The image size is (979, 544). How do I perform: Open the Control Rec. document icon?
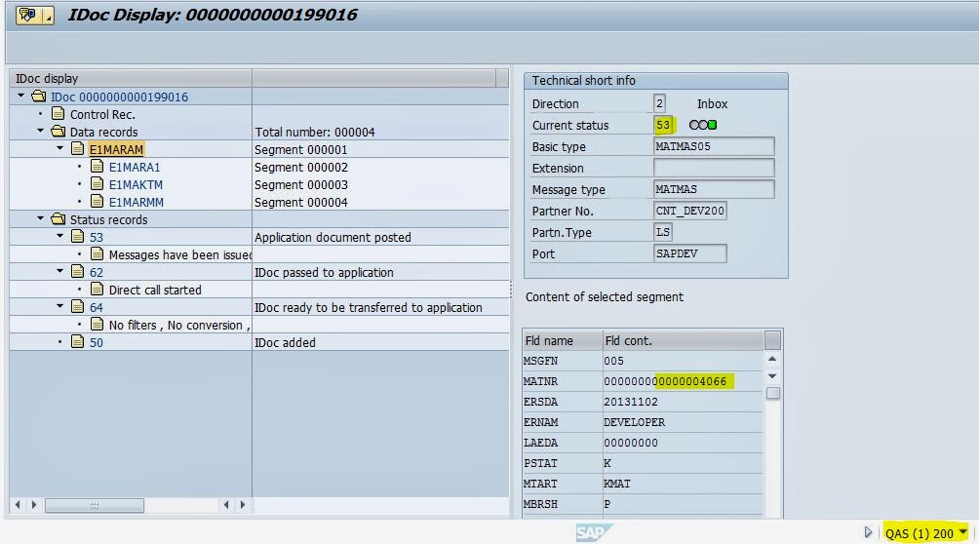(59, 114)
